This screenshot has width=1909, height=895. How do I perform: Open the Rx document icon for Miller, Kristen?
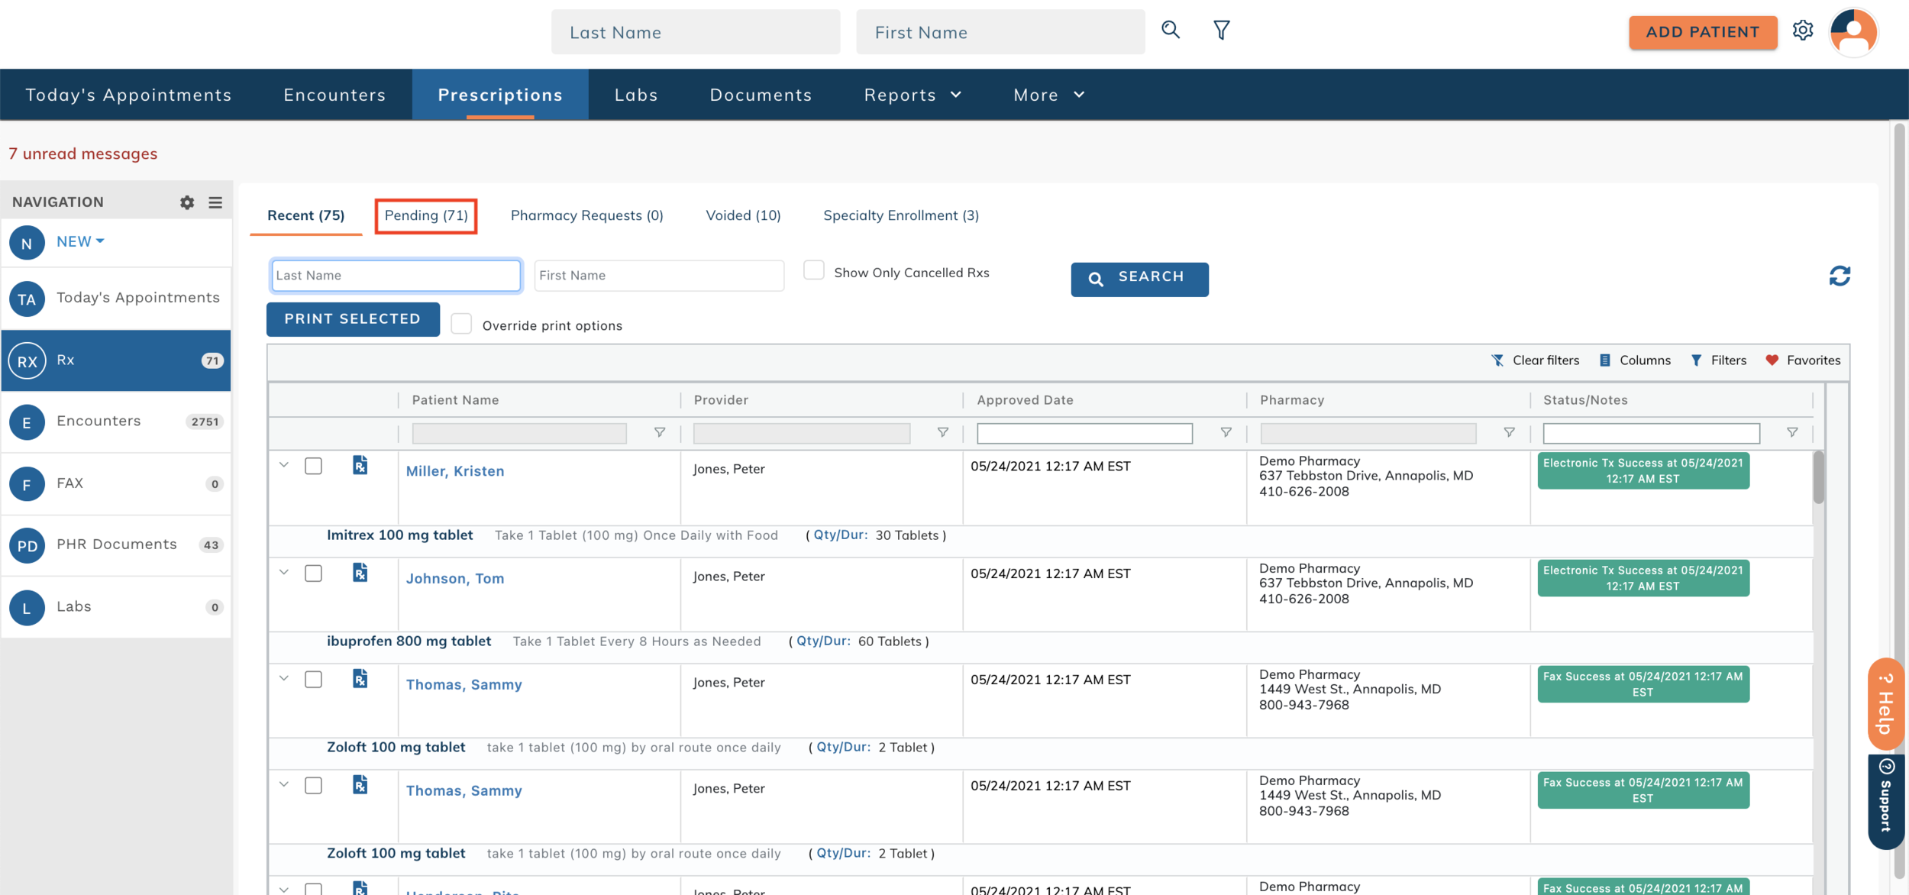360,465
